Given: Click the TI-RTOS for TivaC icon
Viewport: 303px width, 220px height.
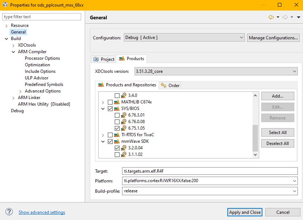Looking at the screenshot, I should (117, 135).
